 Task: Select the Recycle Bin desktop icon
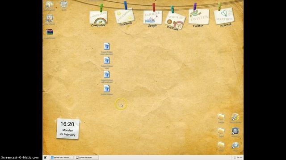click(64, 4)
